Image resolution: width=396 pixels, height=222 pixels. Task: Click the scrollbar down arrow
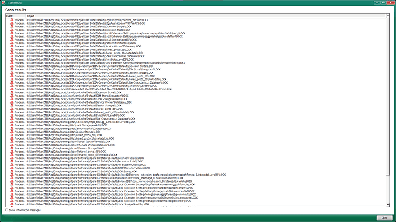click(x=387, y=205)
